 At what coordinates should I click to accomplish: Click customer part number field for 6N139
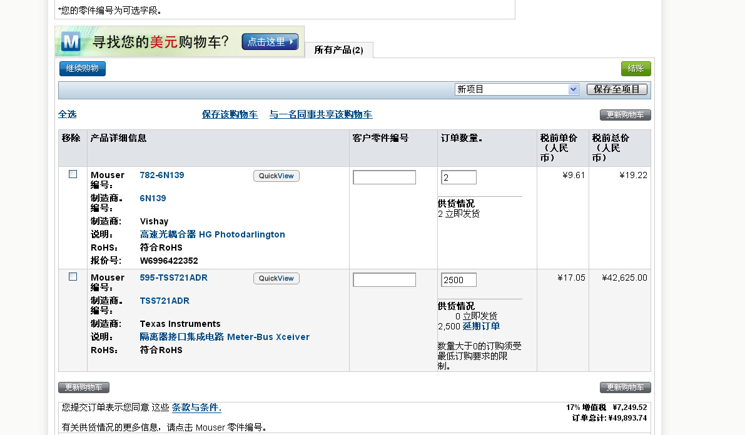[384, 177]
